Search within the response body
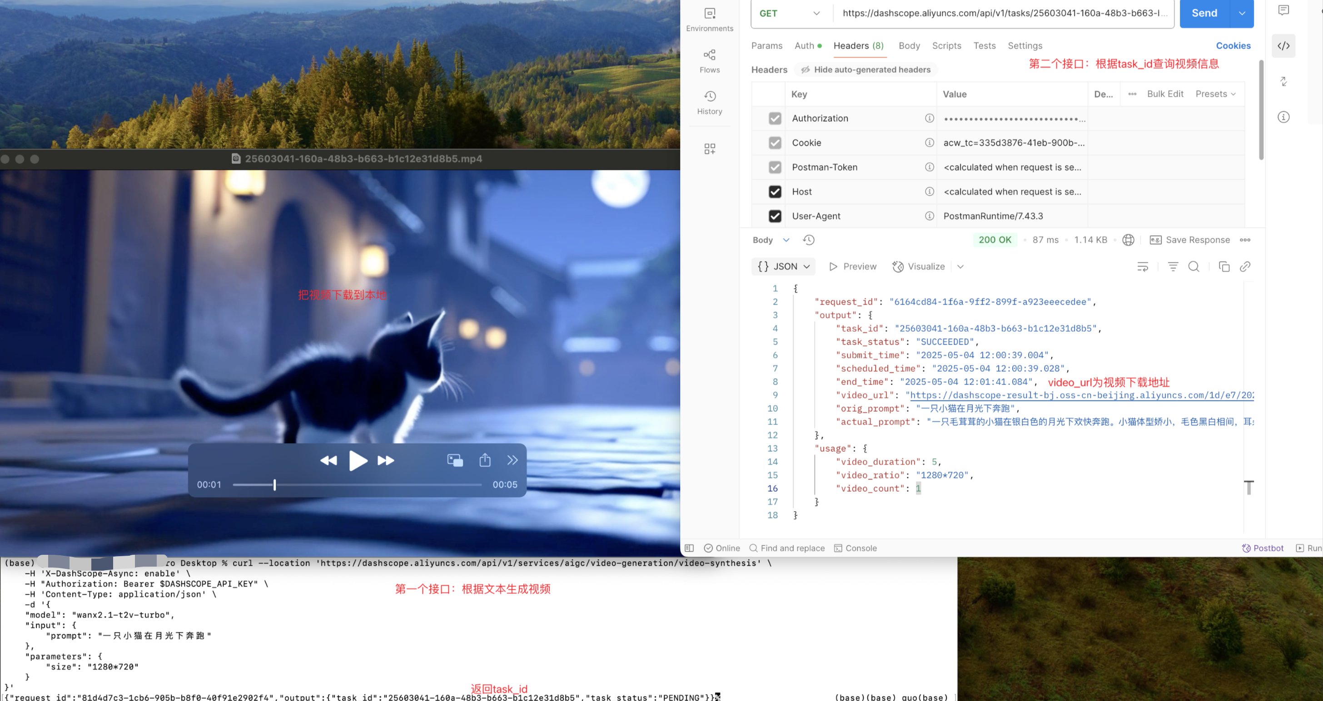 point(1194,267)
